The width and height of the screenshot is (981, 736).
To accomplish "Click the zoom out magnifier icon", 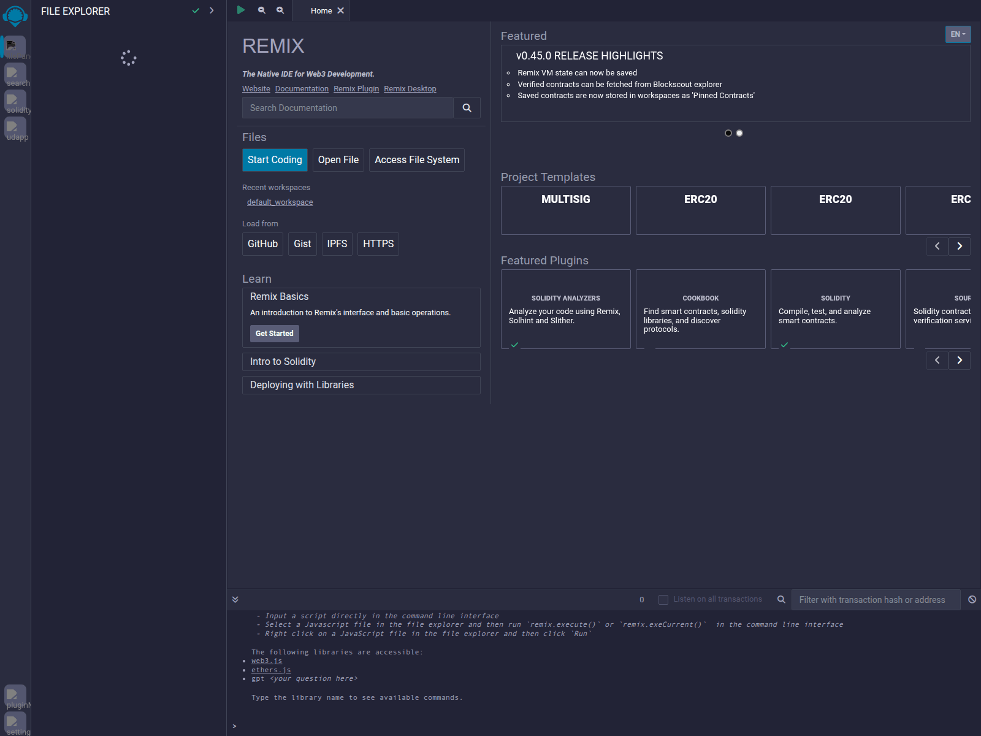I will point(262,10).
